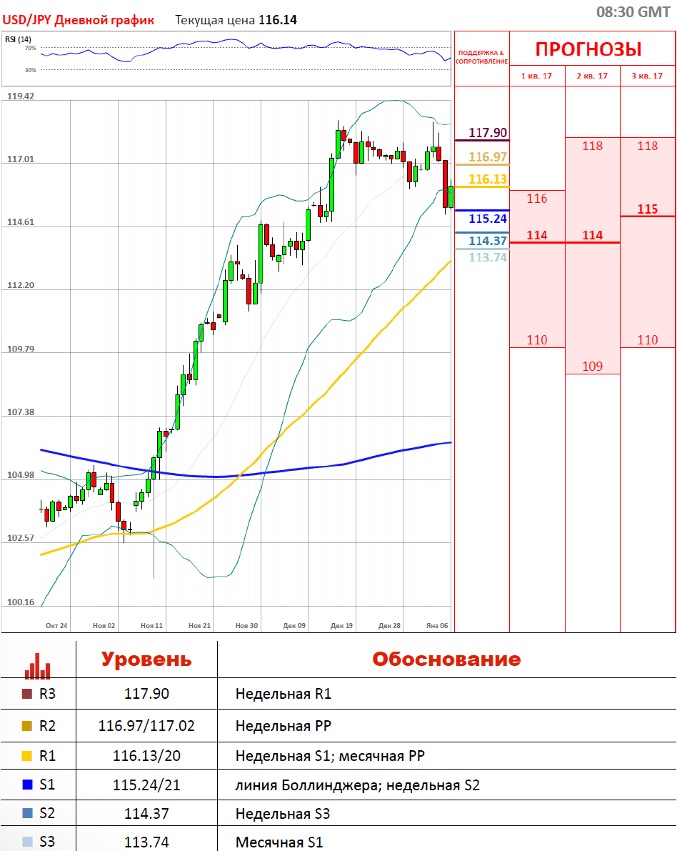The width and height of the screenshot is (677, 851).
Task: Click the Янв 06 date axis marker
Action: coord(436,625)
